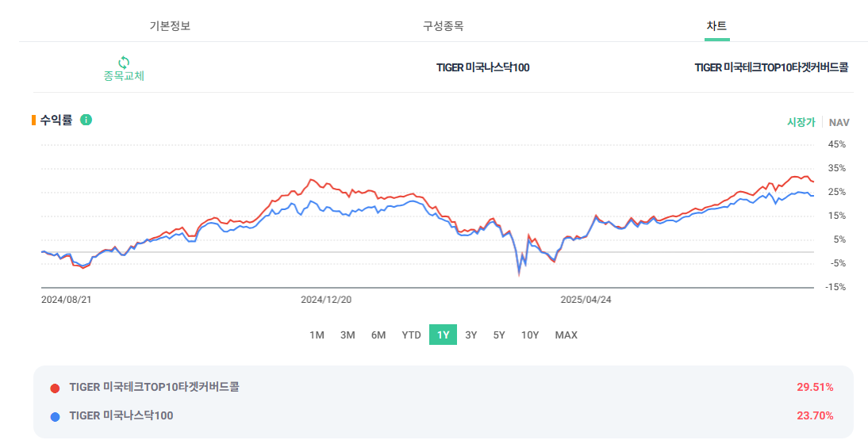
Task: Click the 15% axis label
Action: coord(838,216)
